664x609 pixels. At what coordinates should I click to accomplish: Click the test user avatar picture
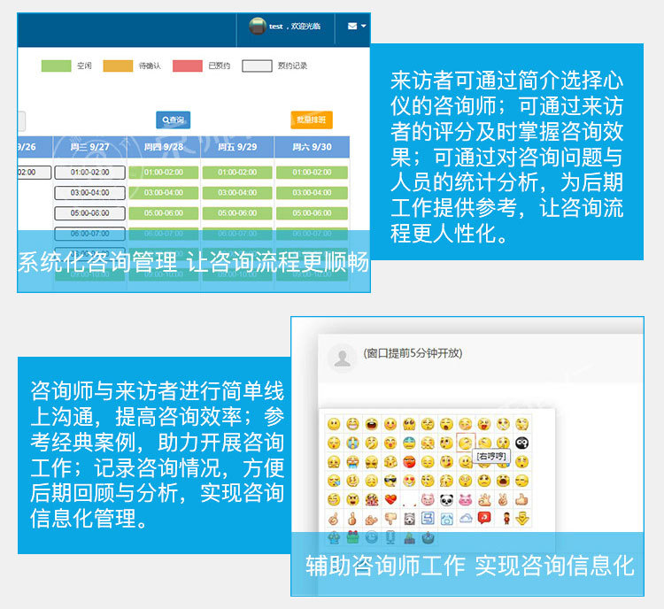tap(257, 26)
